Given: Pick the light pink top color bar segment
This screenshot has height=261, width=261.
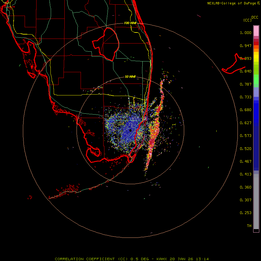Looking at the screenshot, I should (x=256, y=31).
